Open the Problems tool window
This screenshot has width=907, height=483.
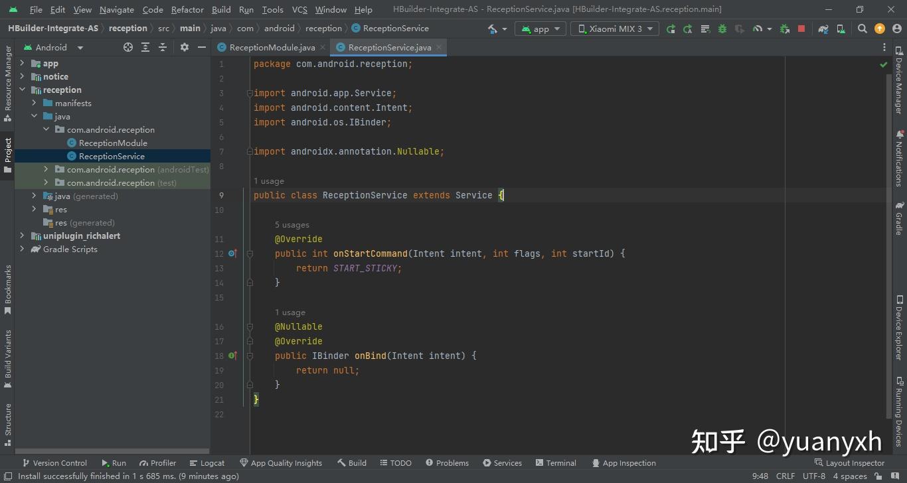point(447,463)
